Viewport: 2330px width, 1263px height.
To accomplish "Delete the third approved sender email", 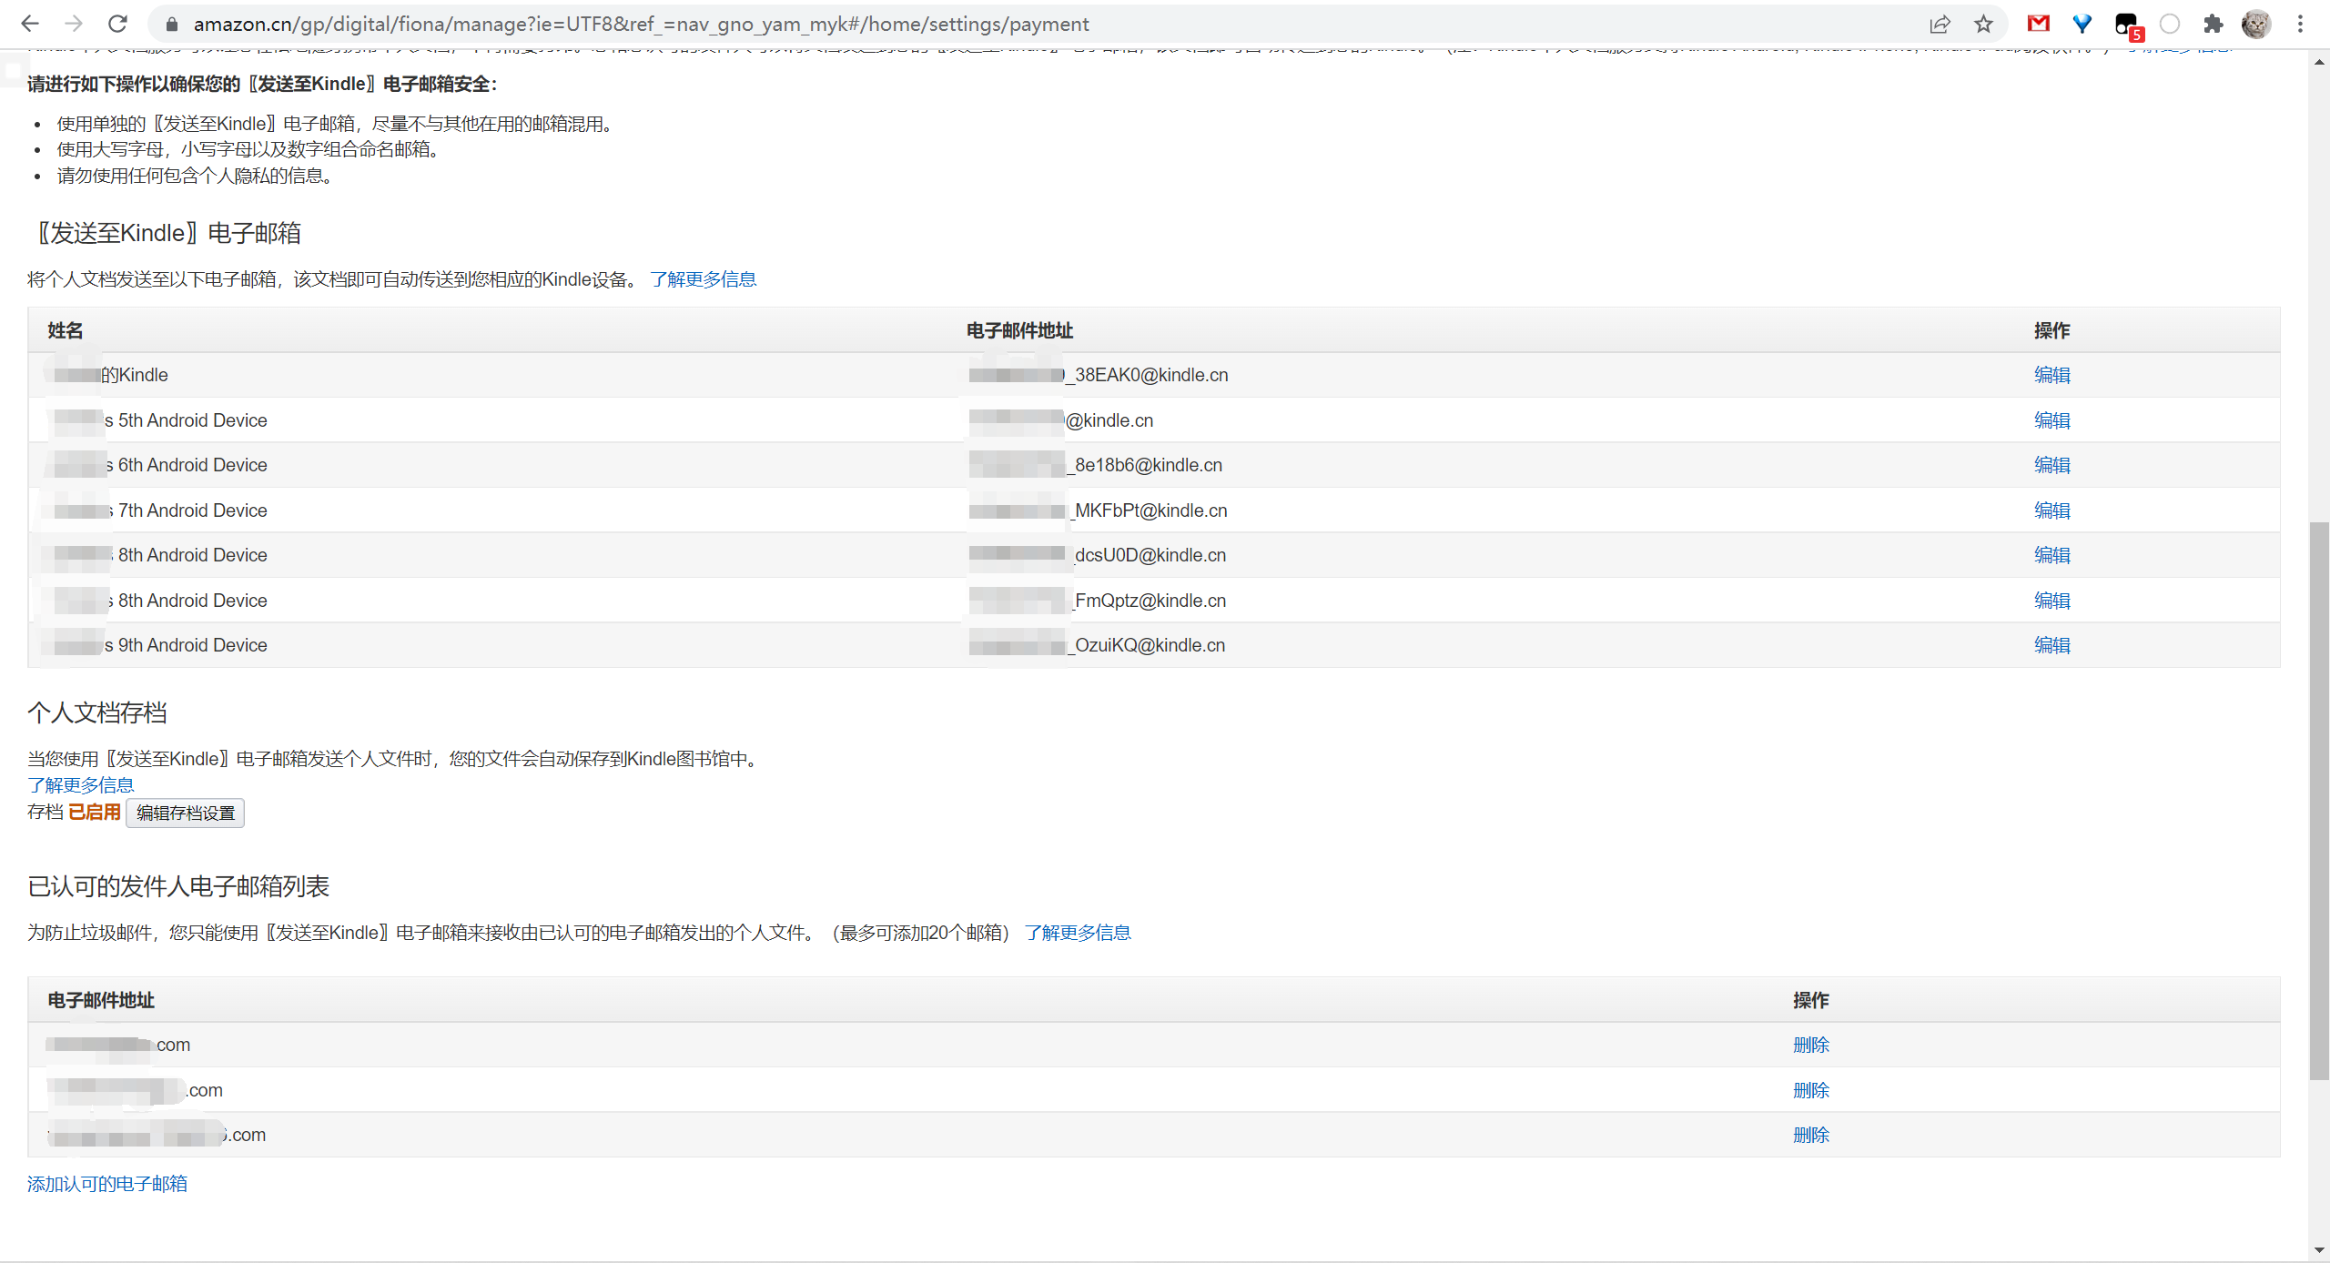I will pos(1810,1135).
